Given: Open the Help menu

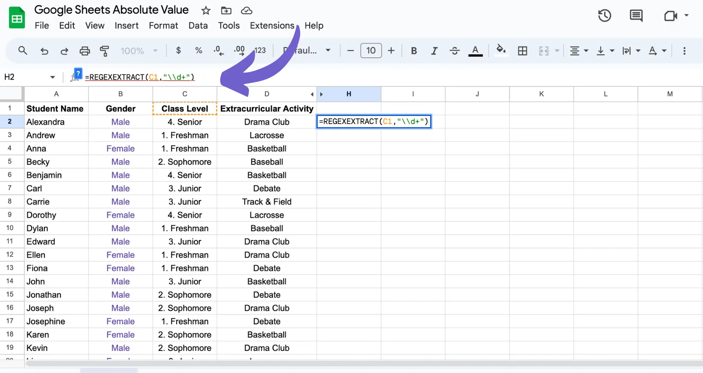Looking at the screenshot, I should pos(314,26).
